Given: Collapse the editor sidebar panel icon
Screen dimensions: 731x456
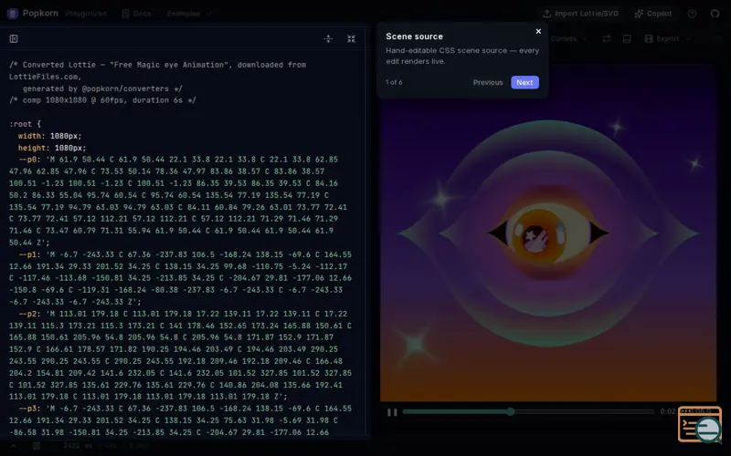Looking at the screenshot, I should 14,38.
